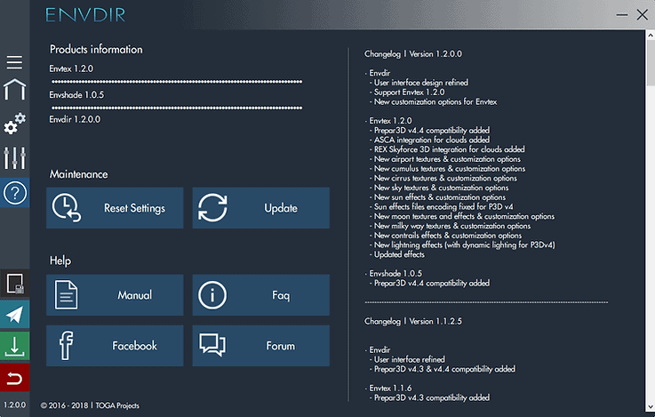
Task: Select the question mark help icon
Action: point(14,193)
